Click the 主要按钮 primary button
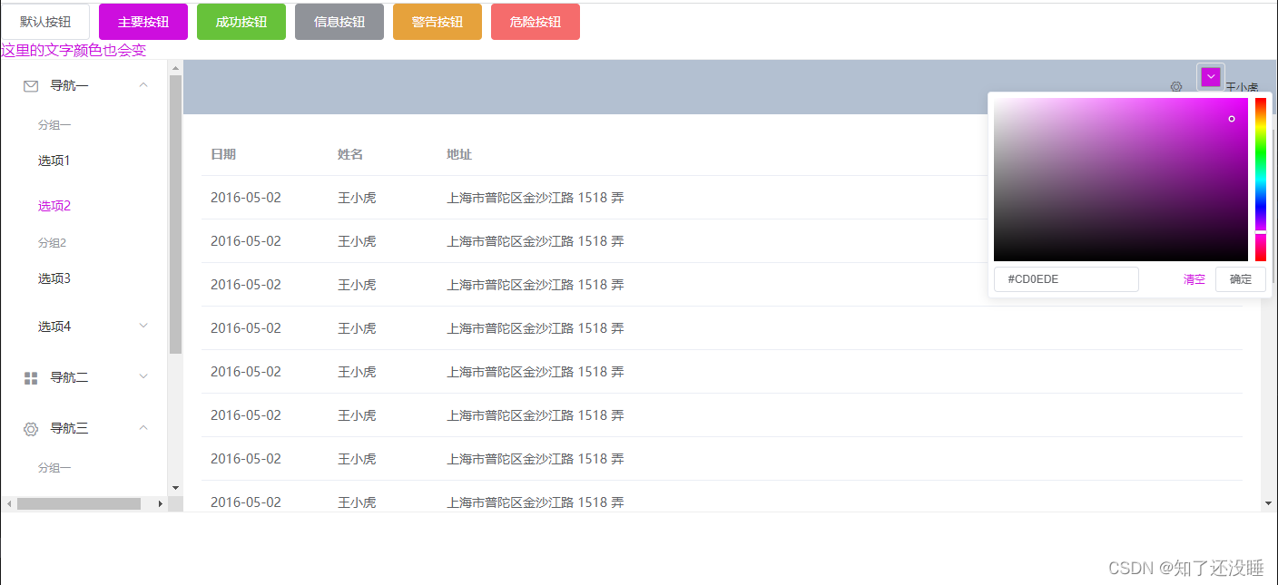This screenshot has height=585, width=1278. 143,22
